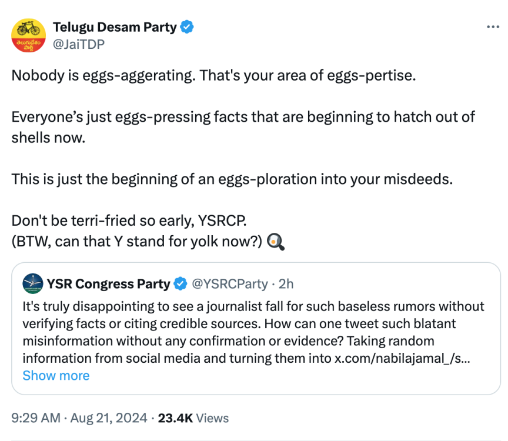Click the line 'Don't be terri-fried so early, YSRCP.'
The width and height of the screenshot is (508, 441).
pos(129,220)
